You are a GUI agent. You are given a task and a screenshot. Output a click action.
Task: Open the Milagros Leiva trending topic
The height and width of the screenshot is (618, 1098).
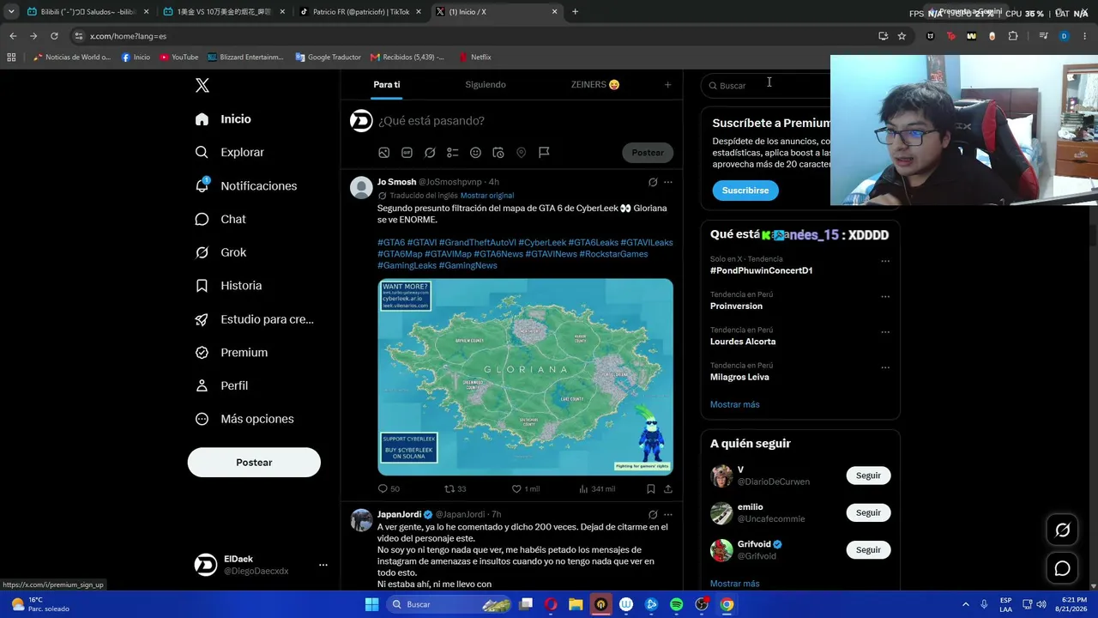tap(739, 377)
